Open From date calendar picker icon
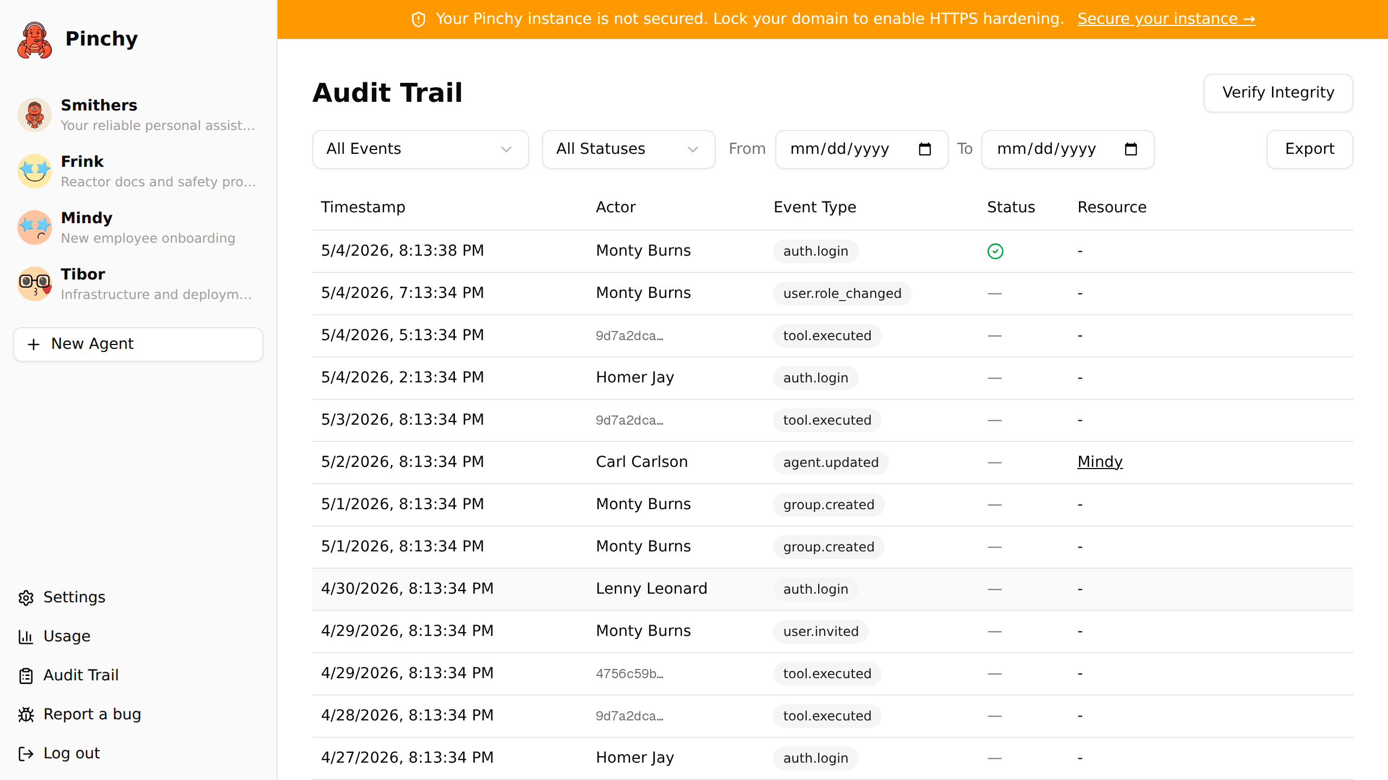 tap(925, 149)
